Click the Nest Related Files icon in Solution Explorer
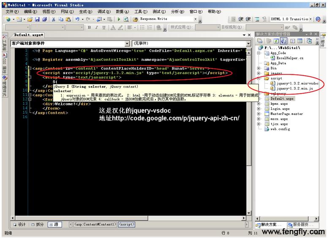Viewport: 330px width, 238px height. 284,41
